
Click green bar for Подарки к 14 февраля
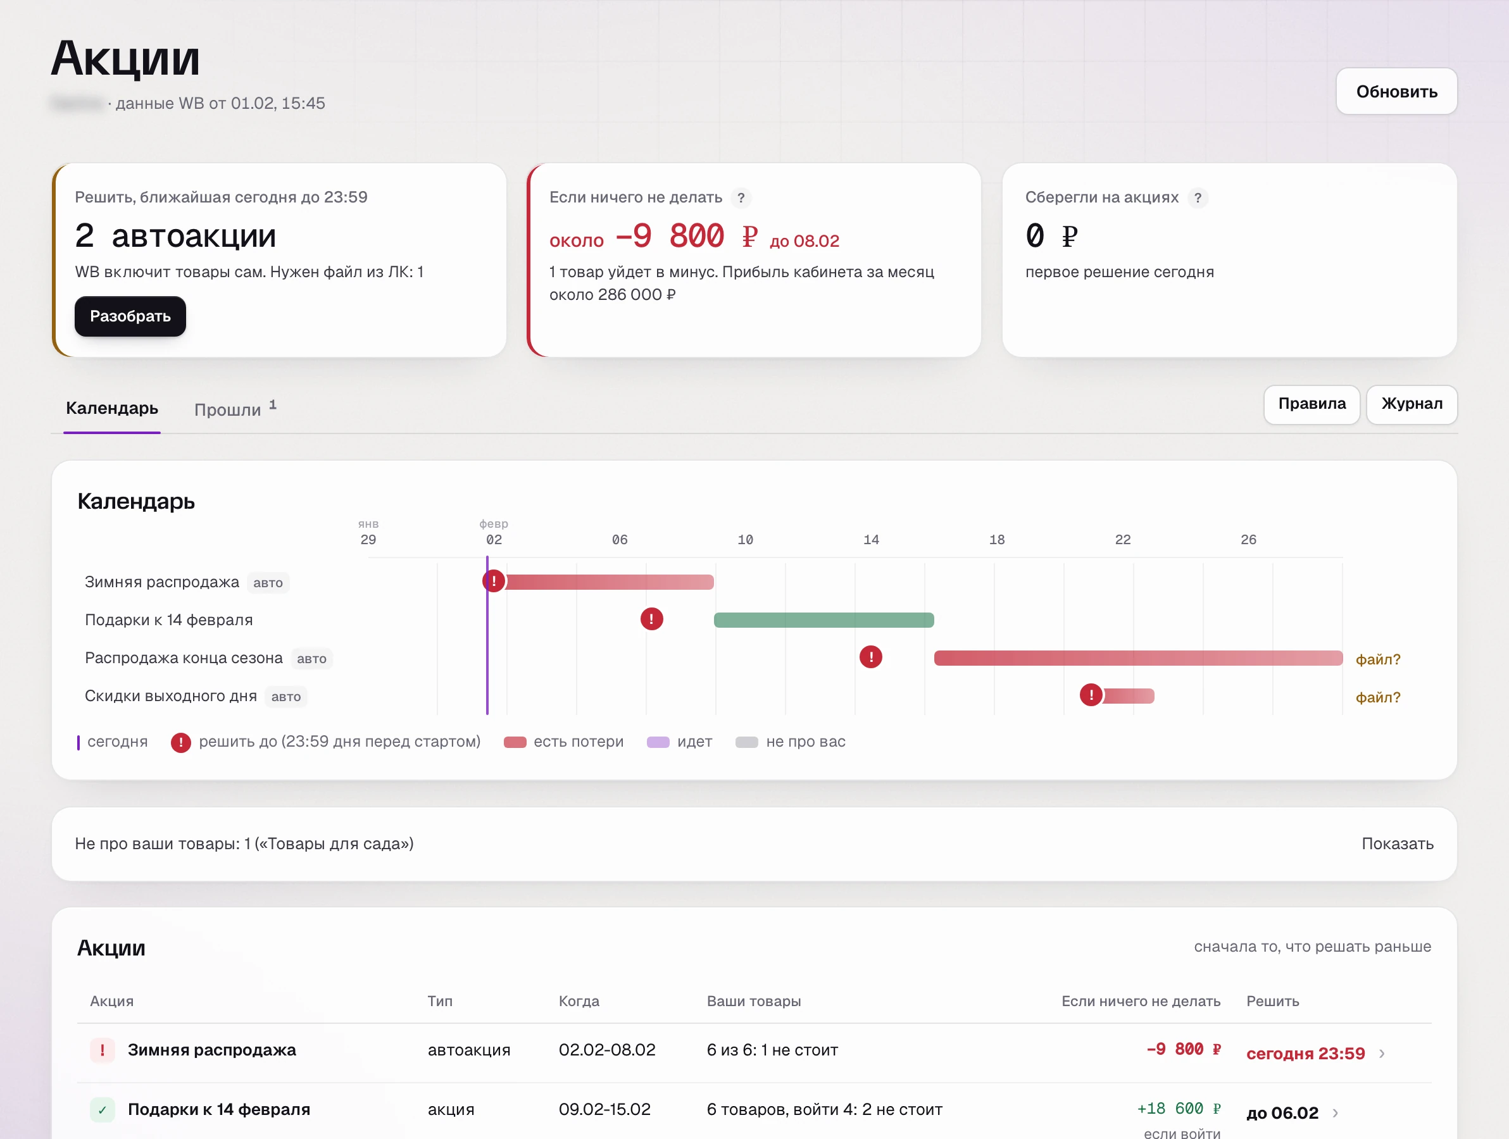point(823,619)
